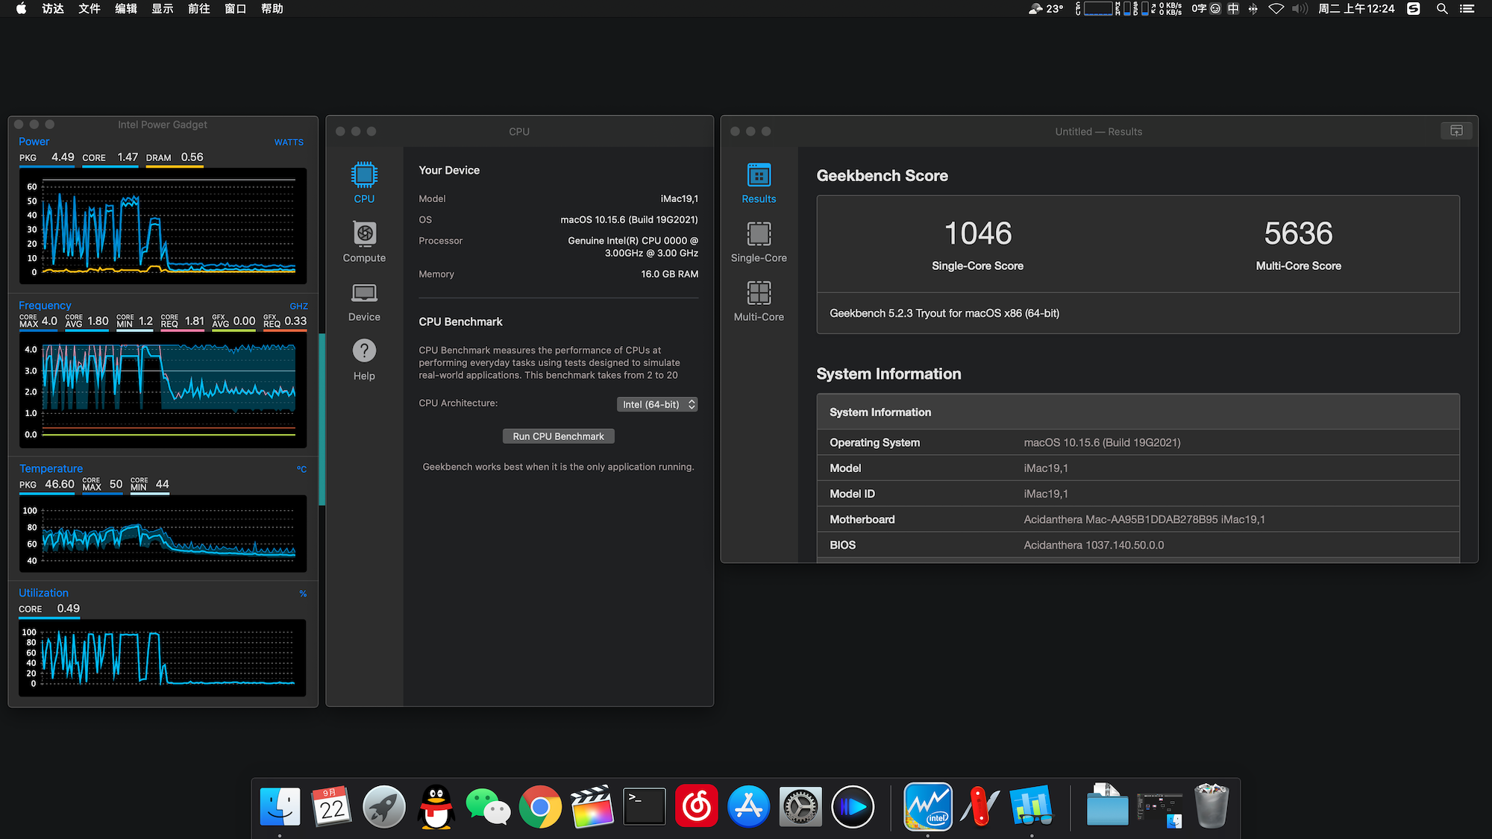Viewport: 1492px width, 839px height.
Task: Click the share button in Results titlebar
Action: tap(1456, 131)
